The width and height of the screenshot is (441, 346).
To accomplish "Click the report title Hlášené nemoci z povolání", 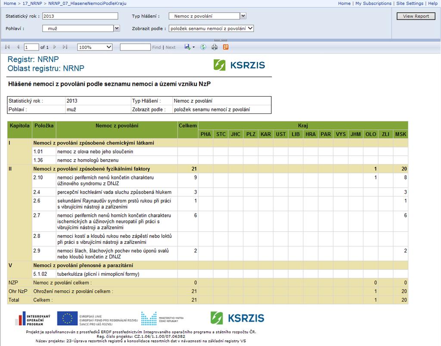I will coord(109,84).
